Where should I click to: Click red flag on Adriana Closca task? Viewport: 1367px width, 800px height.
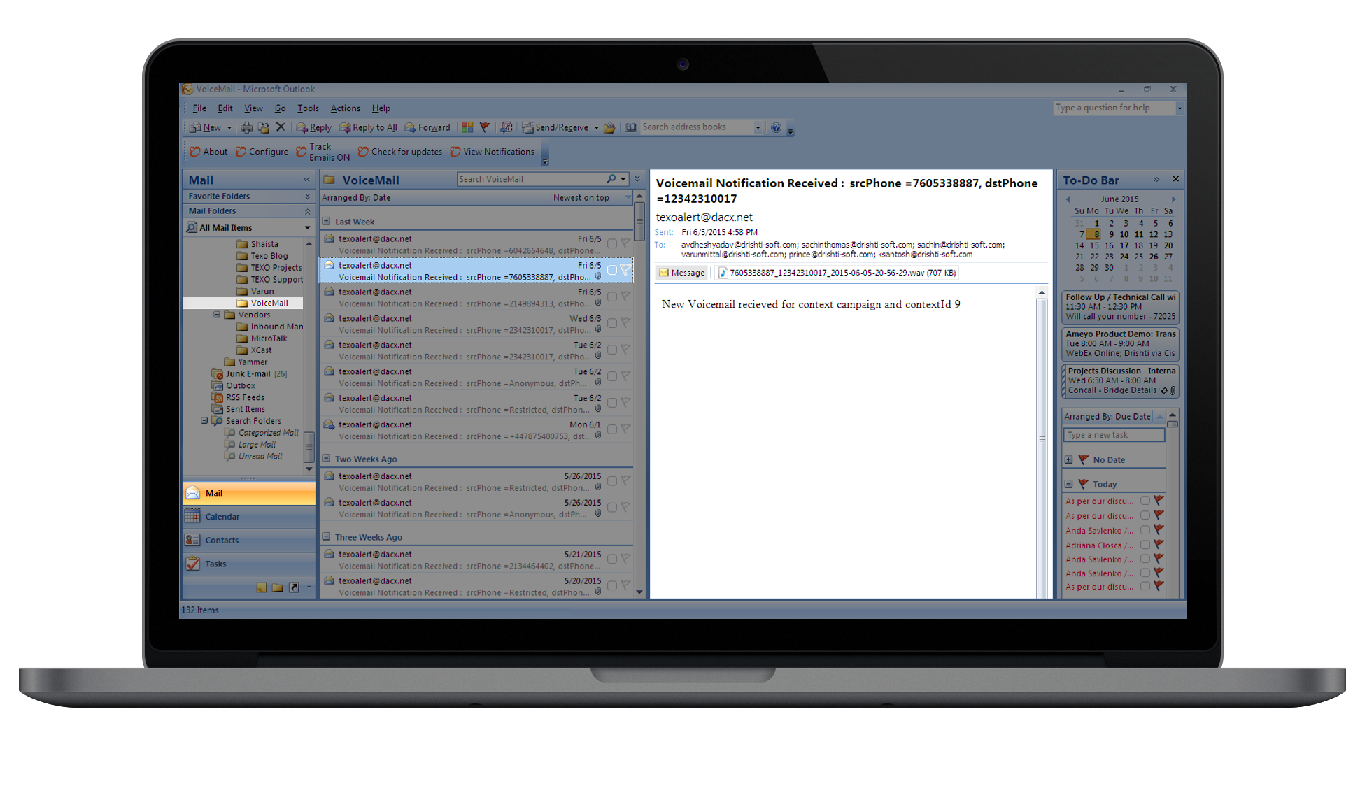(x=1159, y=545)
